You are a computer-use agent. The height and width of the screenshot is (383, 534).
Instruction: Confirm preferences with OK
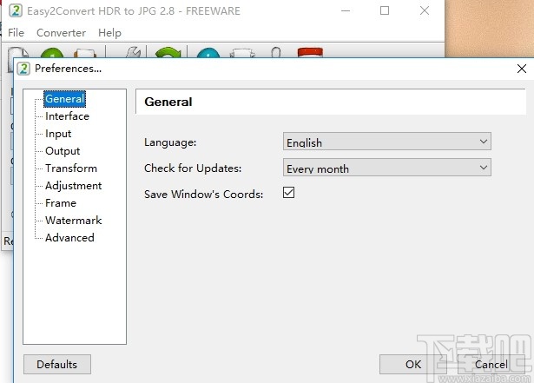(413, 364)
